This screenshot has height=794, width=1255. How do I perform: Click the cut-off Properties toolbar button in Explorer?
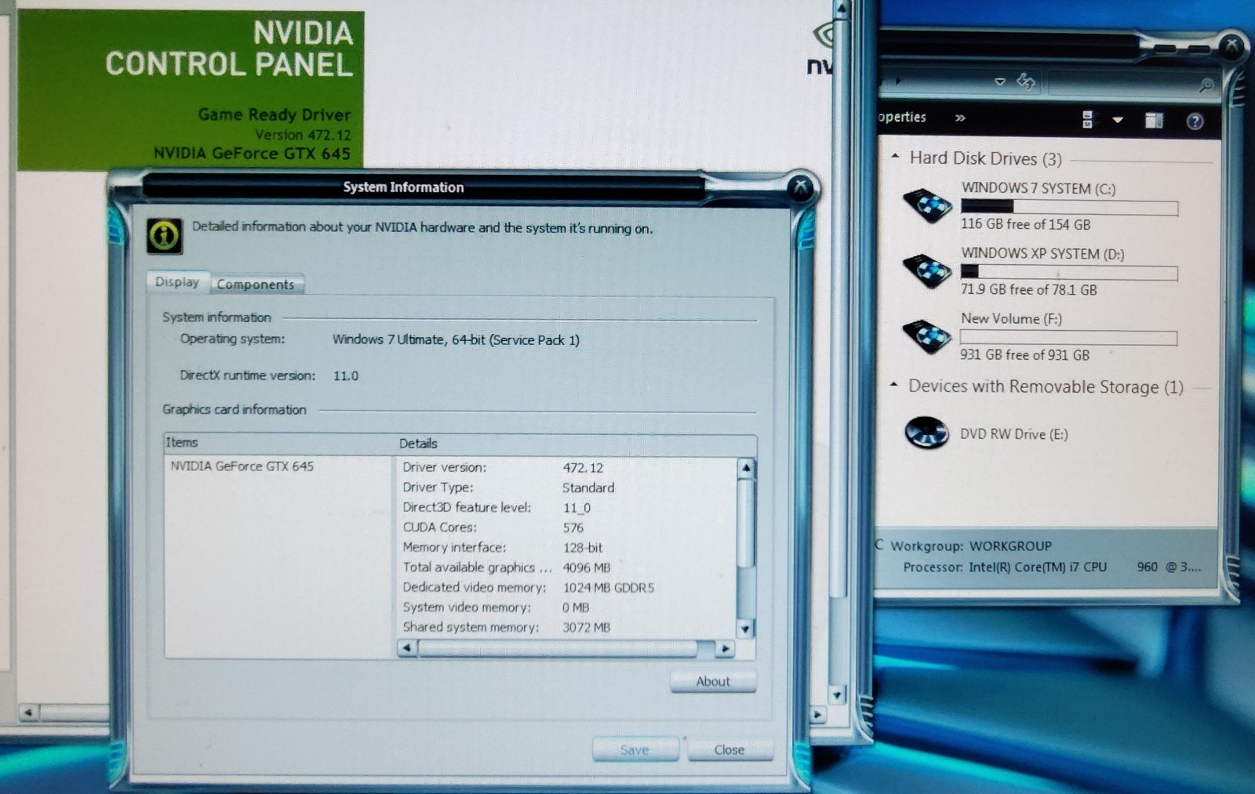(x=902, y=118)
